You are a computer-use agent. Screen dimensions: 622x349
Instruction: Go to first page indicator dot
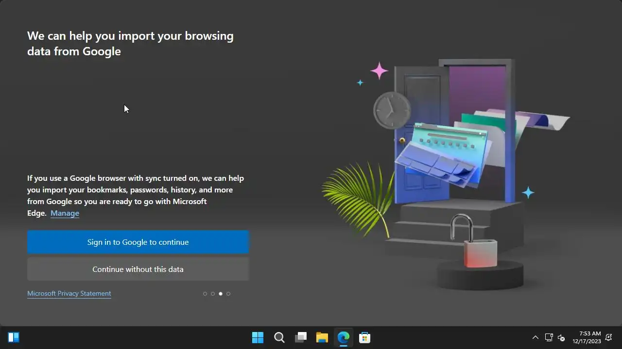click(x=205, y=294)
